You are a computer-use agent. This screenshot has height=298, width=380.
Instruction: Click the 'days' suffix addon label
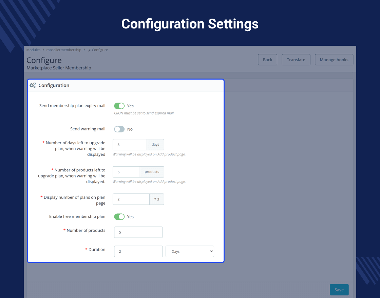[155, 145]
